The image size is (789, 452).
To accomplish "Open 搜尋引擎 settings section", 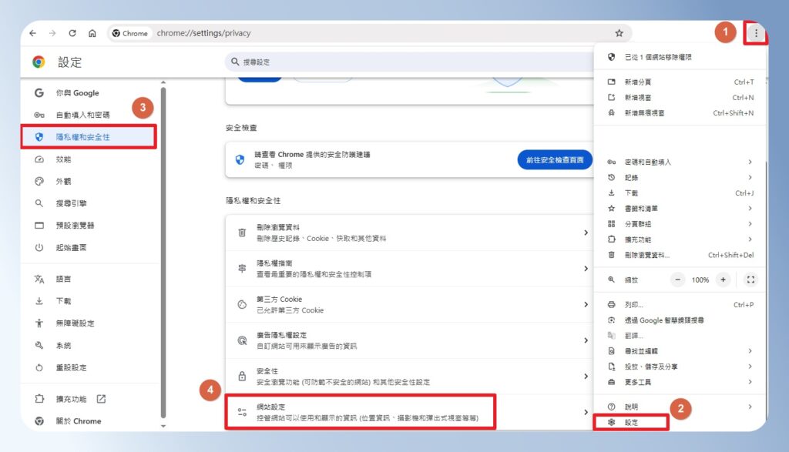I will tap(91, 203).
